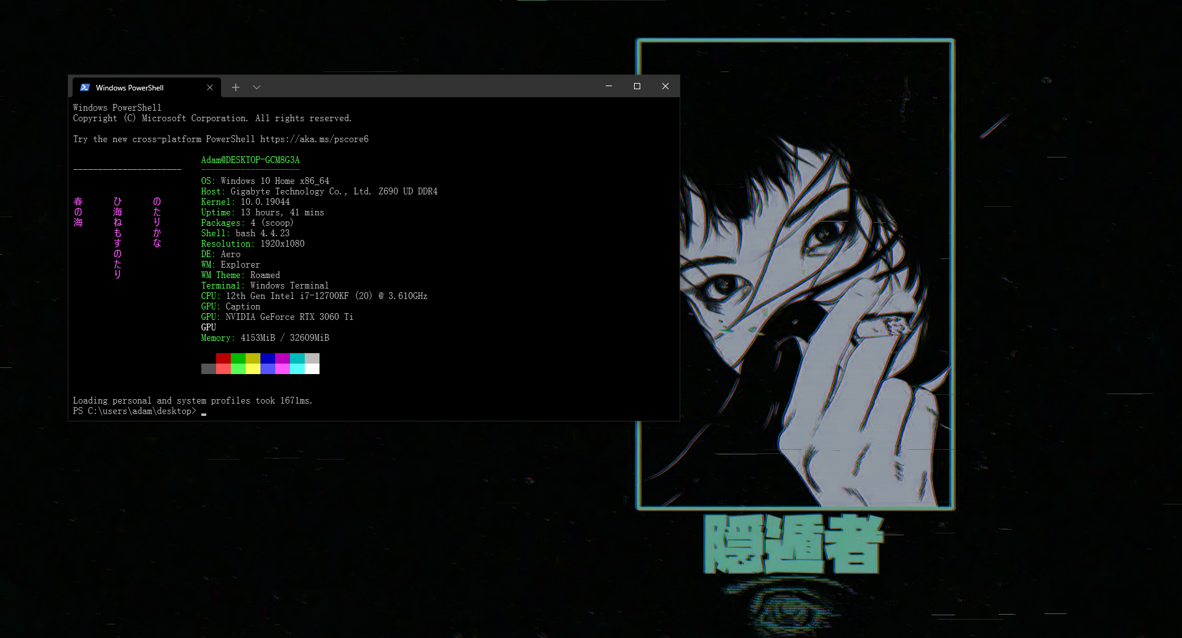The image size is (1182, 638).
Task: Click the red color block
Action: [x=223, y=358]
